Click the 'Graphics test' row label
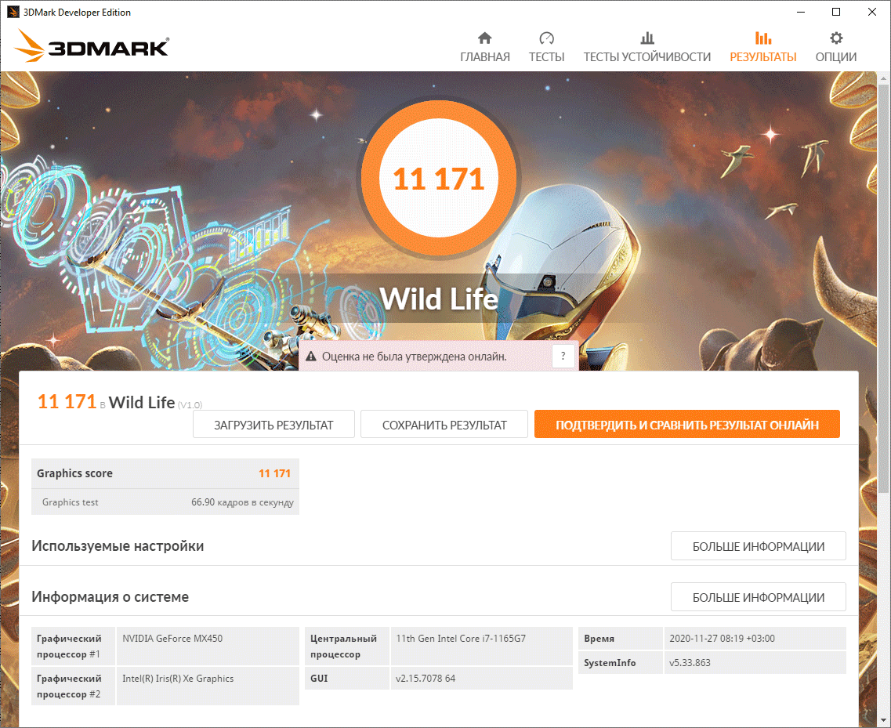The image size is (891, 728). 70,502
